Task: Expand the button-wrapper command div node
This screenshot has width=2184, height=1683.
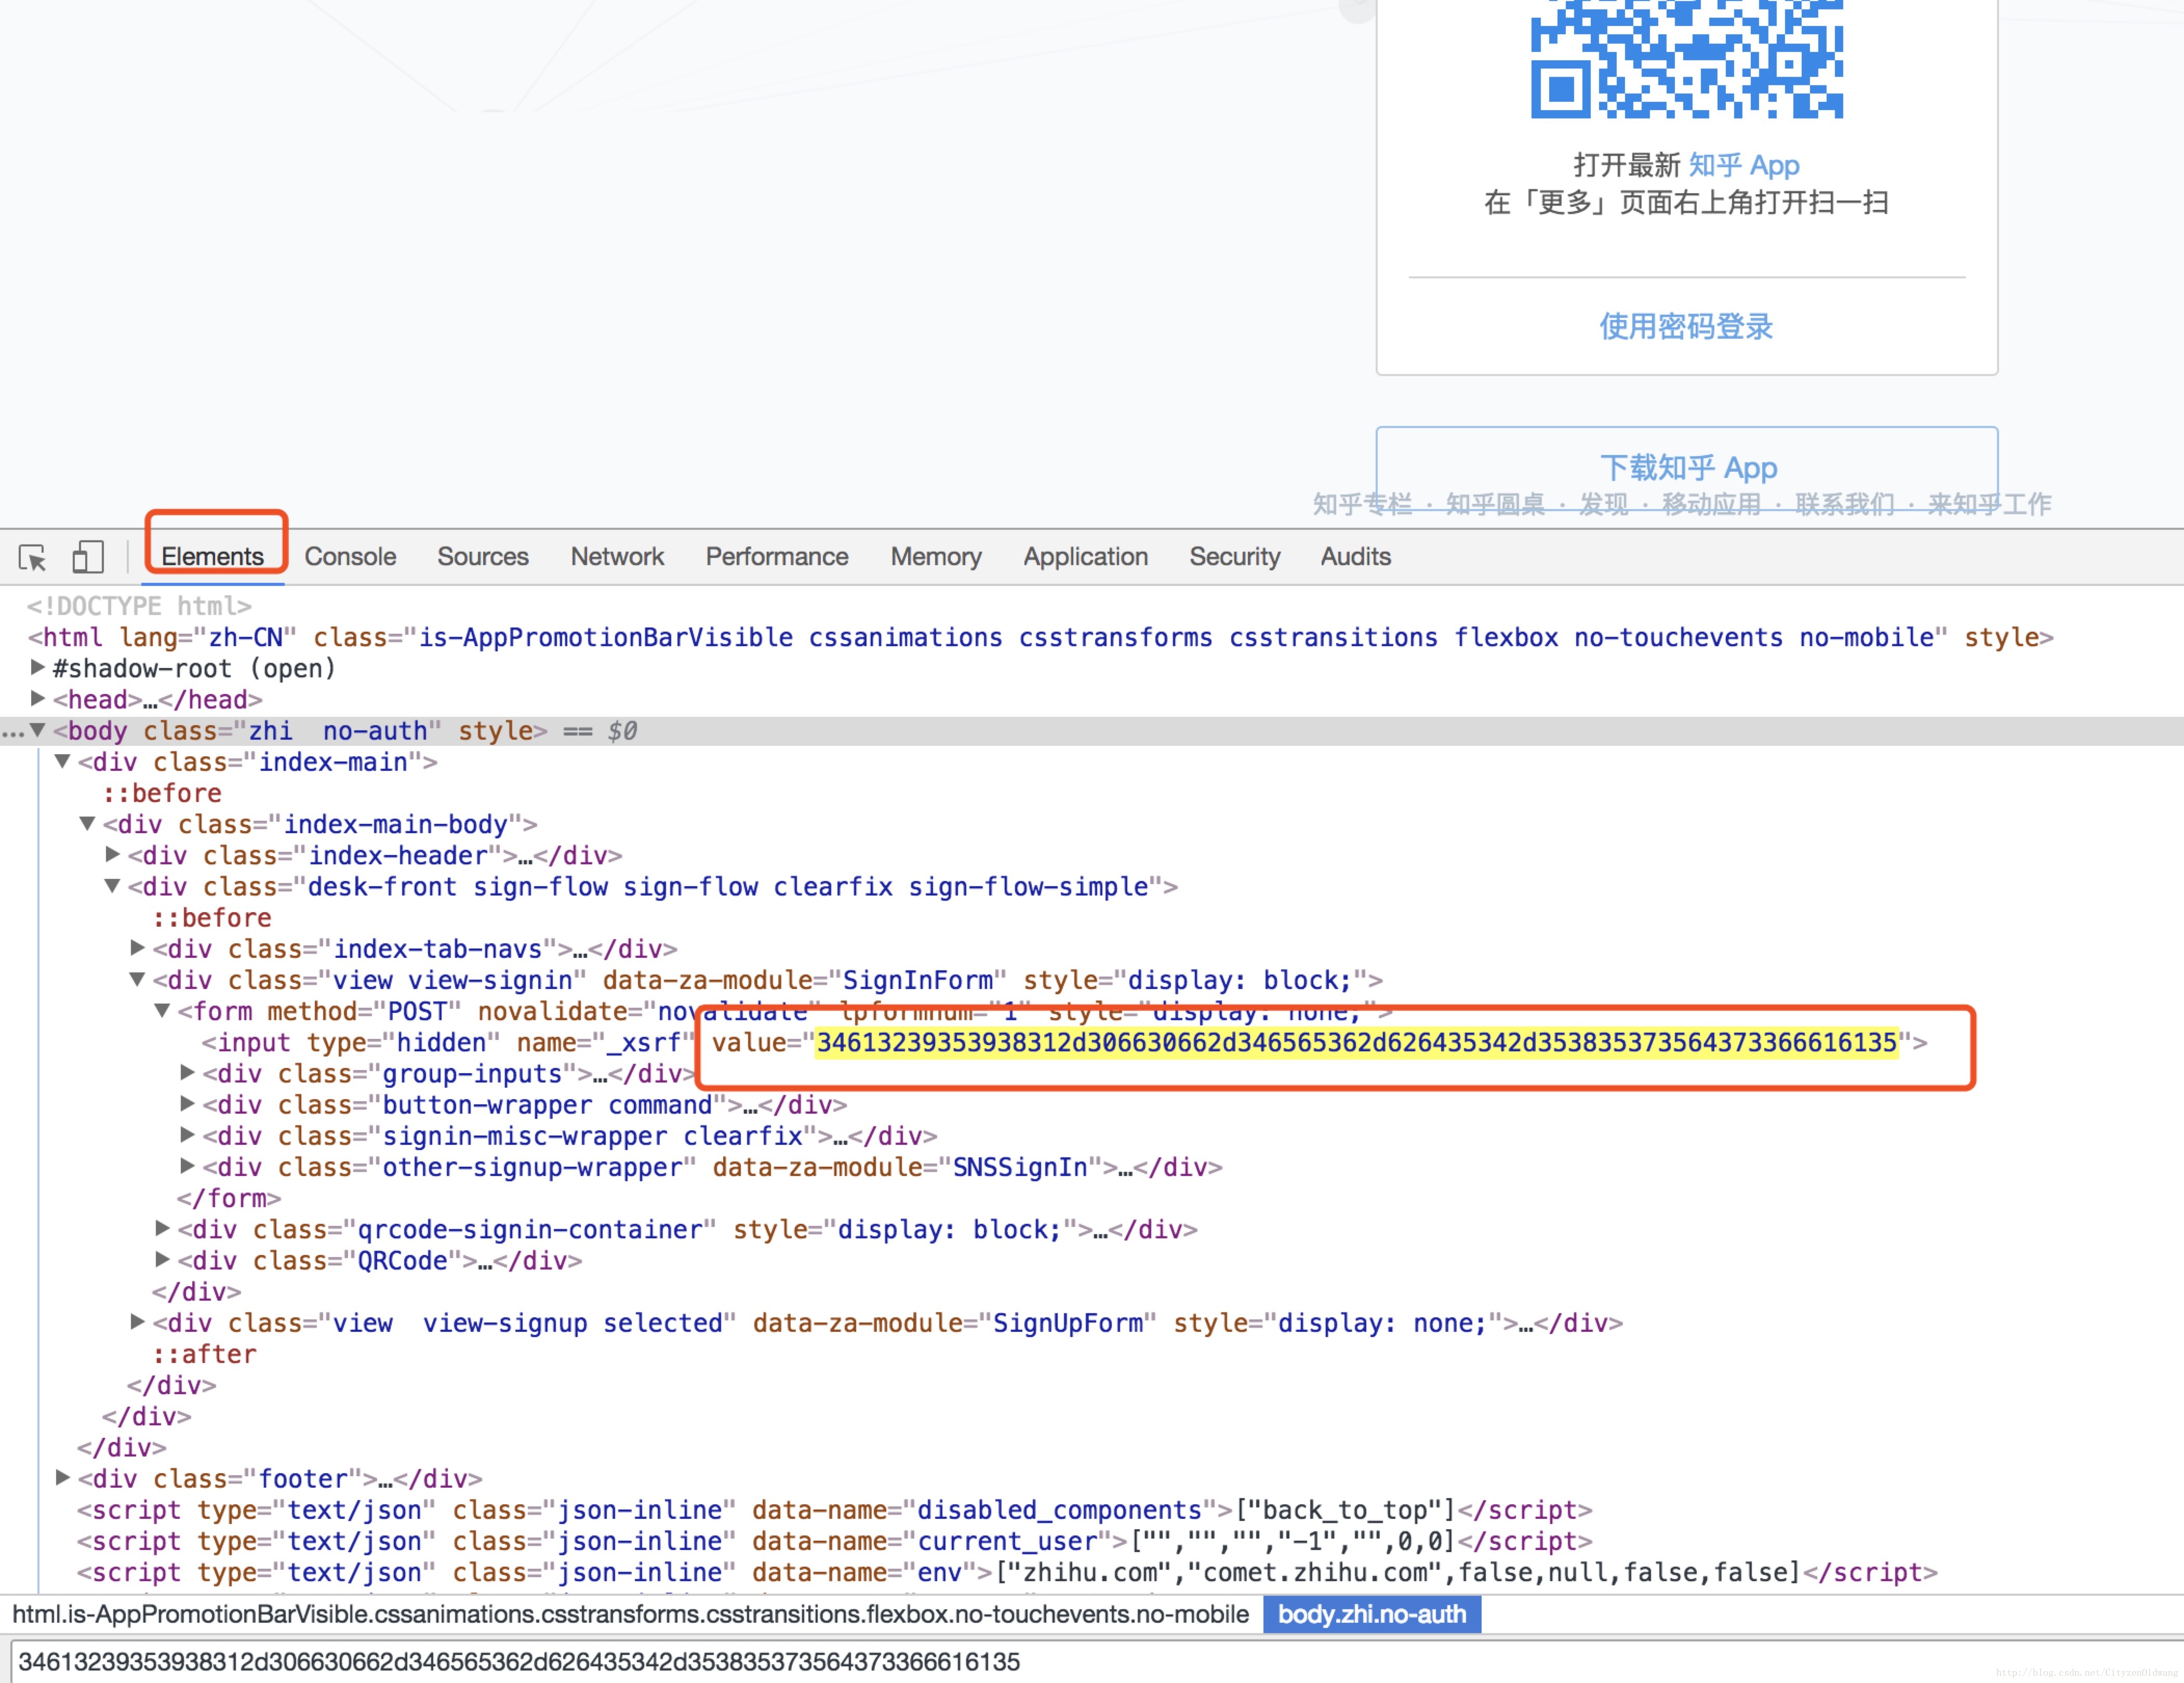Action: (x=187, y=1104)
